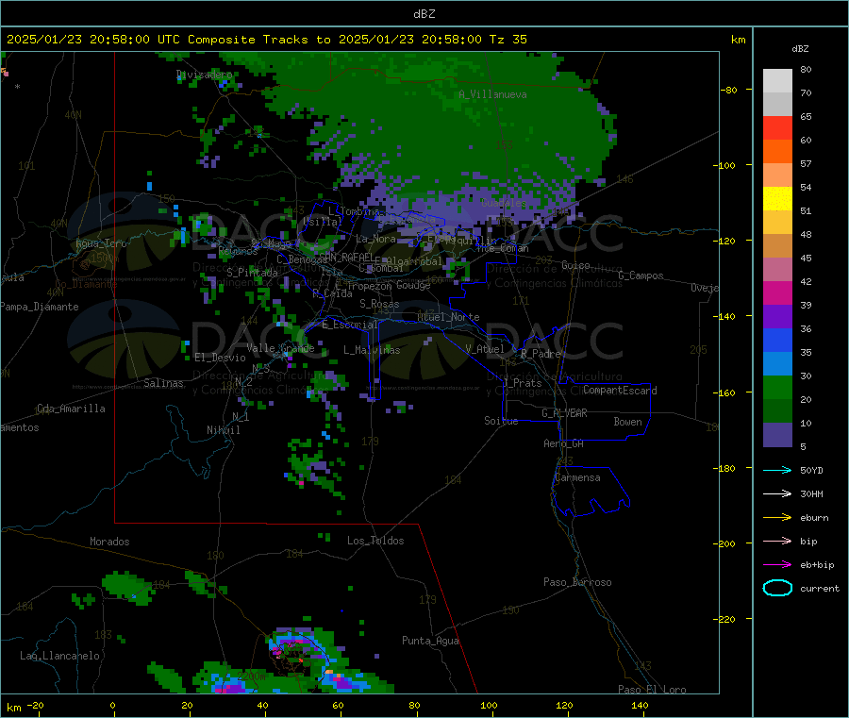Click the El_Desvio label
This screenshot has width=849, height=718.
(x=221, y=358)
